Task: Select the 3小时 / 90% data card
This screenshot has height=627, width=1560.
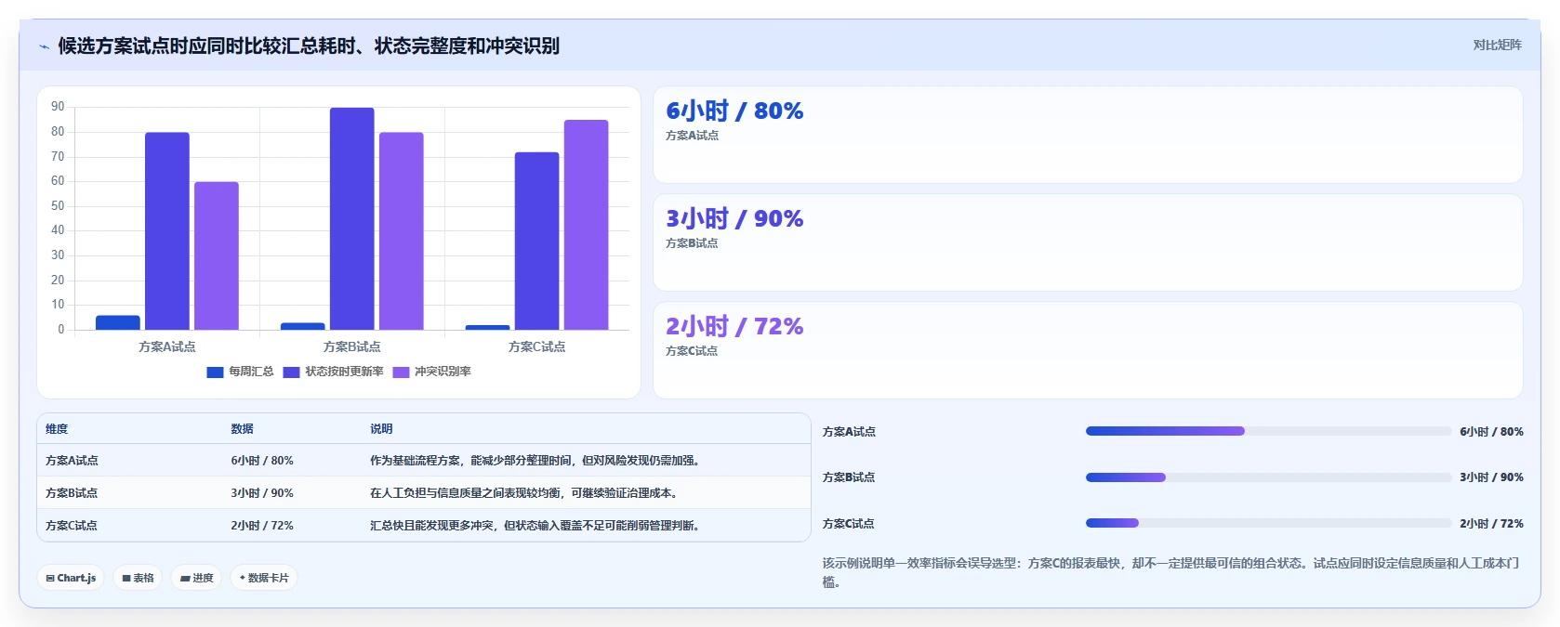Action: click(1088, 242)
